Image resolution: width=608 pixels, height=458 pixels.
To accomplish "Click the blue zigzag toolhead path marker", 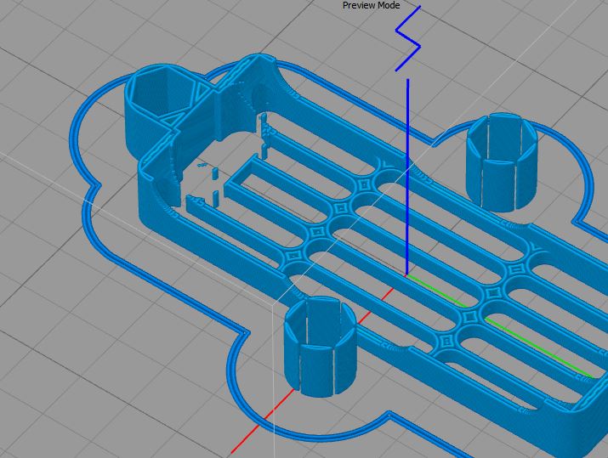I will point(408,38).
